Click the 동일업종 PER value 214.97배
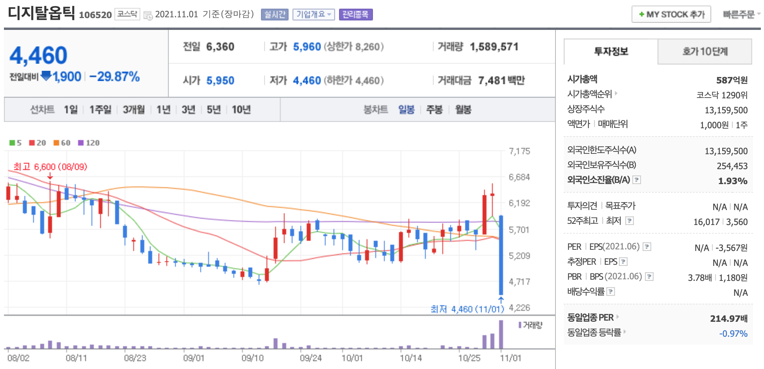 point(729,319)
